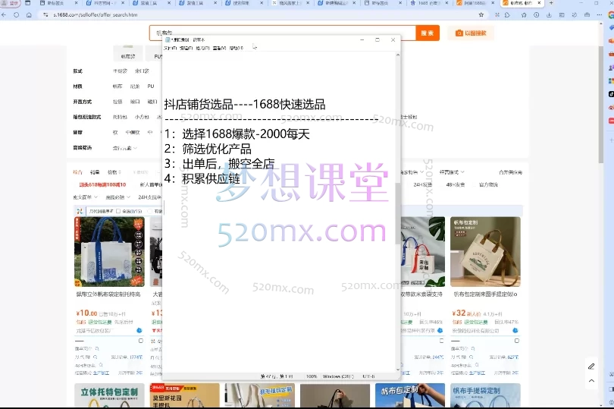Close the active 帆布包 browser tab
Viewport: 614px width, 409px height.
(x=539, y=3)
